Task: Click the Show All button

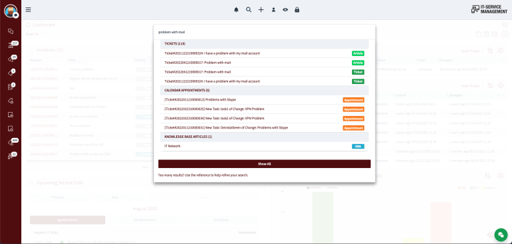Action: tap(265, 164)
